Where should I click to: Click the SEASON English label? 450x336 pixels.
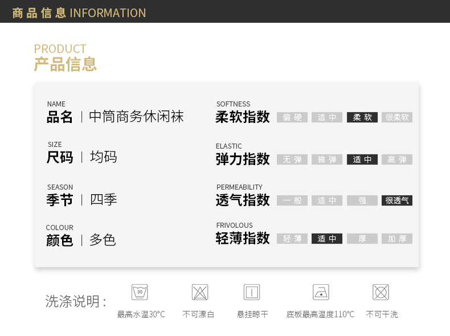[x=60, y=187]
